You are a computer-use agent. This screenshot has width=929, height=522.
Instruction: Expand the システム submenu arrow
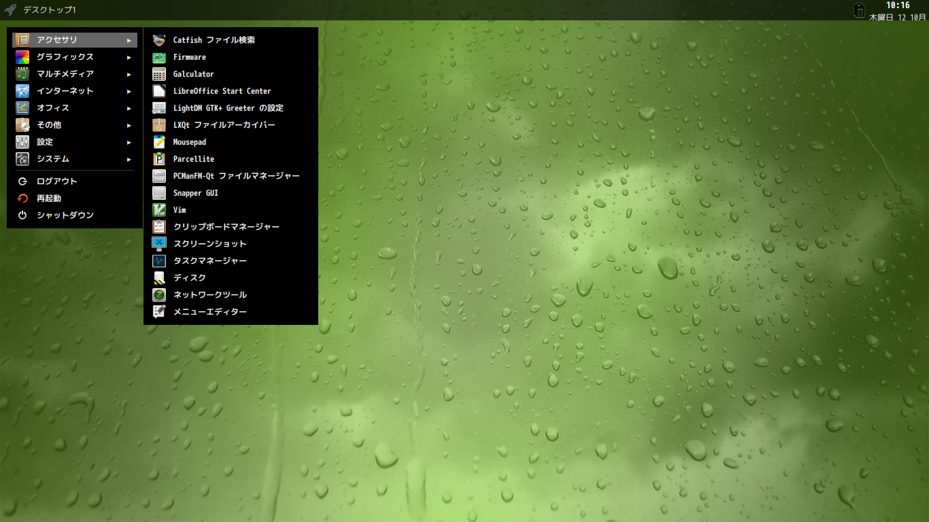(129, 159)
